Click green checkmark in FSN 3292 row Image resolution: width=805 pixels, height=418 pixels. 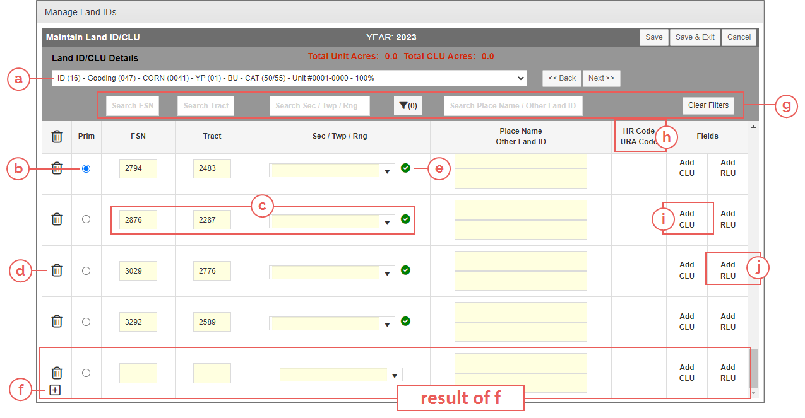coord(405,321)
